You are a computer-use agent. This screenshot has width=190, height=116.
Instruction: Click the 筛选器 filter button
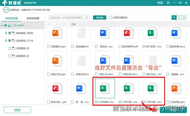pyautogui.click(x=100, y=17)
